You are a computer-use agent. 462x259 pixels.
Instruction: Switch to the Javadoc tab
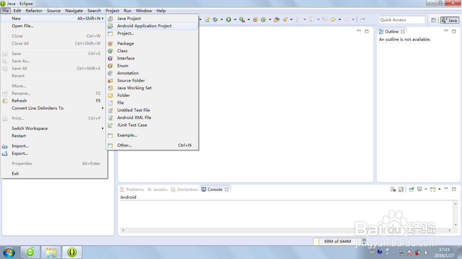(x=158, y=189)
